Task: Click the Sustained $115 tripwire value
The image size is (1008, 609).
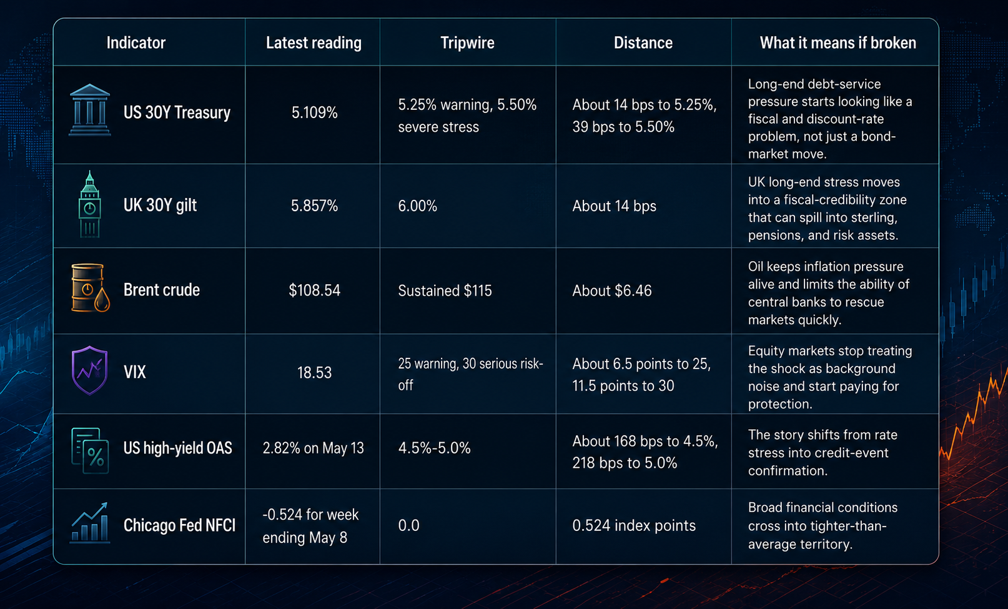Action: pyautogui.click(x=445, y=290)
